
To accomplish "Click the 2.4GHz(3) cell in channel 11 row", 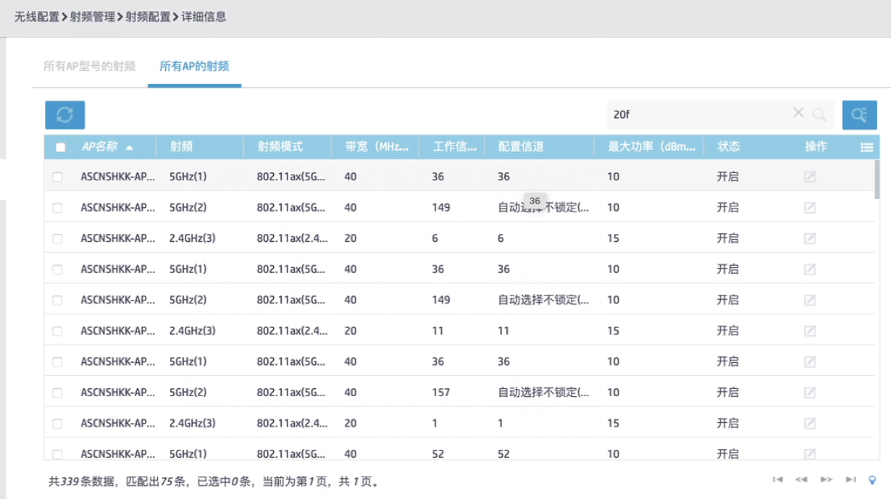I will pos(192,331).
